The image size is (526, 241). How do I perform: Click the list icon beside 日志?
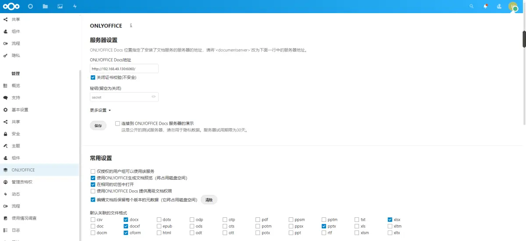click(x=6, y=230)
